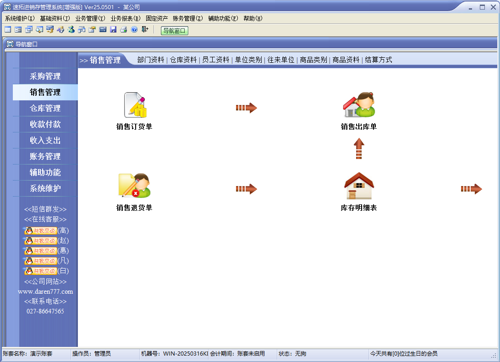
Task: Click the QQ chat icon for (凡)
Action: (40, 261)
